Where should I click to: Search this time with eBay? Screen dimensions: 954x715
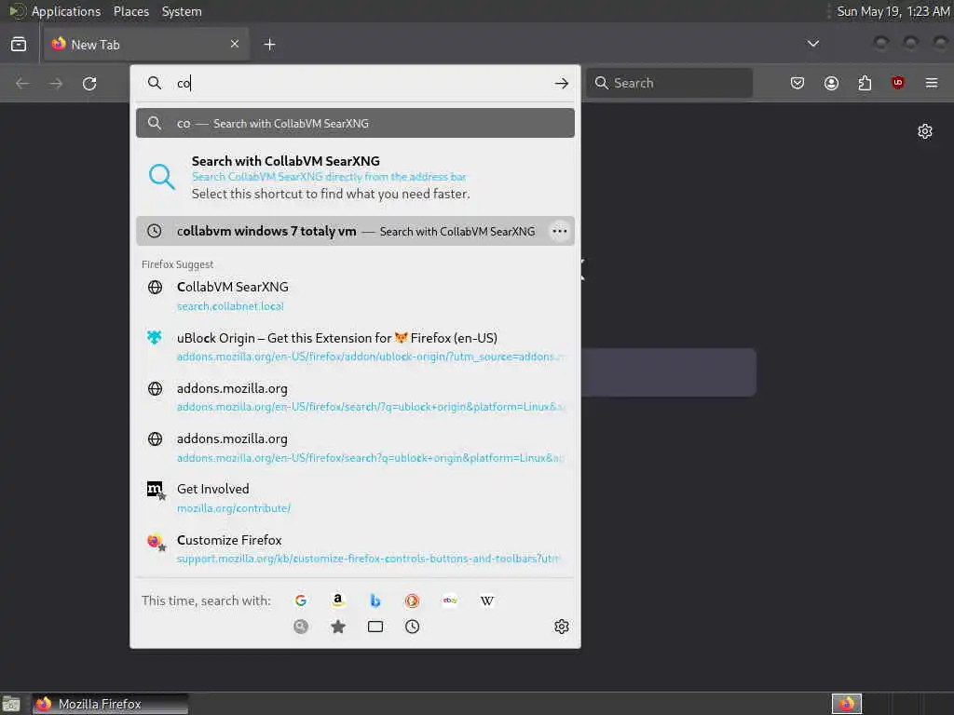click(450, 600)
